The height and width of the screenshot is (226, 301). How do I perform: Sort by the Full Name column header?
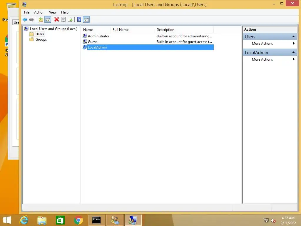click(133, 30)
